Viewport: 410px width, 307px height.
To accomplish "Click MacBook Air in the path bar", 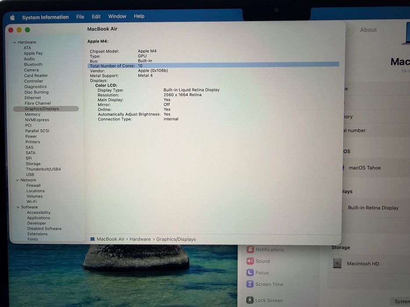I will coord(111,239).
